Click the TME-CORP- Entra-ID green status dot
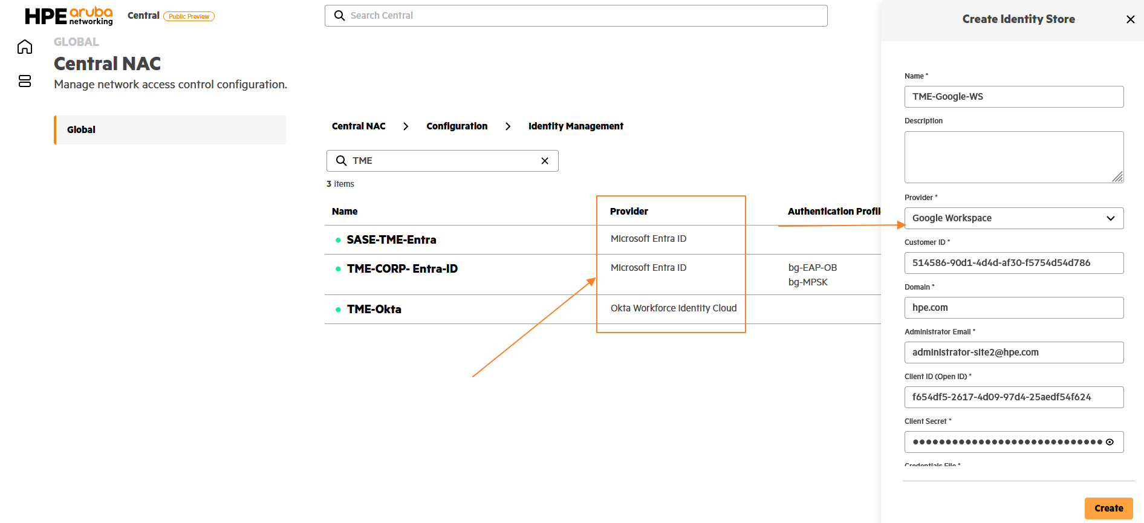Viewport: 1144px width, 523px height. (x=338, y=269)
